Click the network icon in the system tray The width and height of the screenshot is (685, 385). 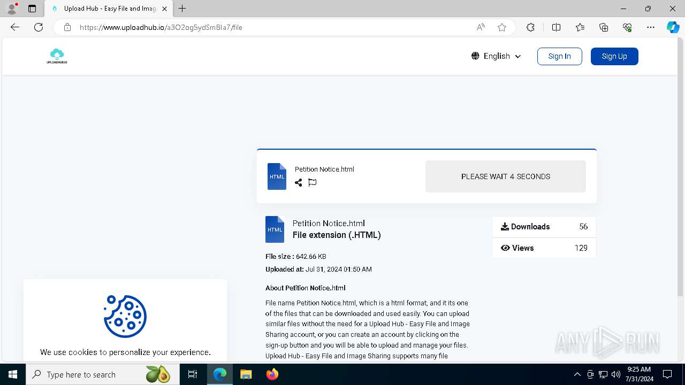[603, 374]
